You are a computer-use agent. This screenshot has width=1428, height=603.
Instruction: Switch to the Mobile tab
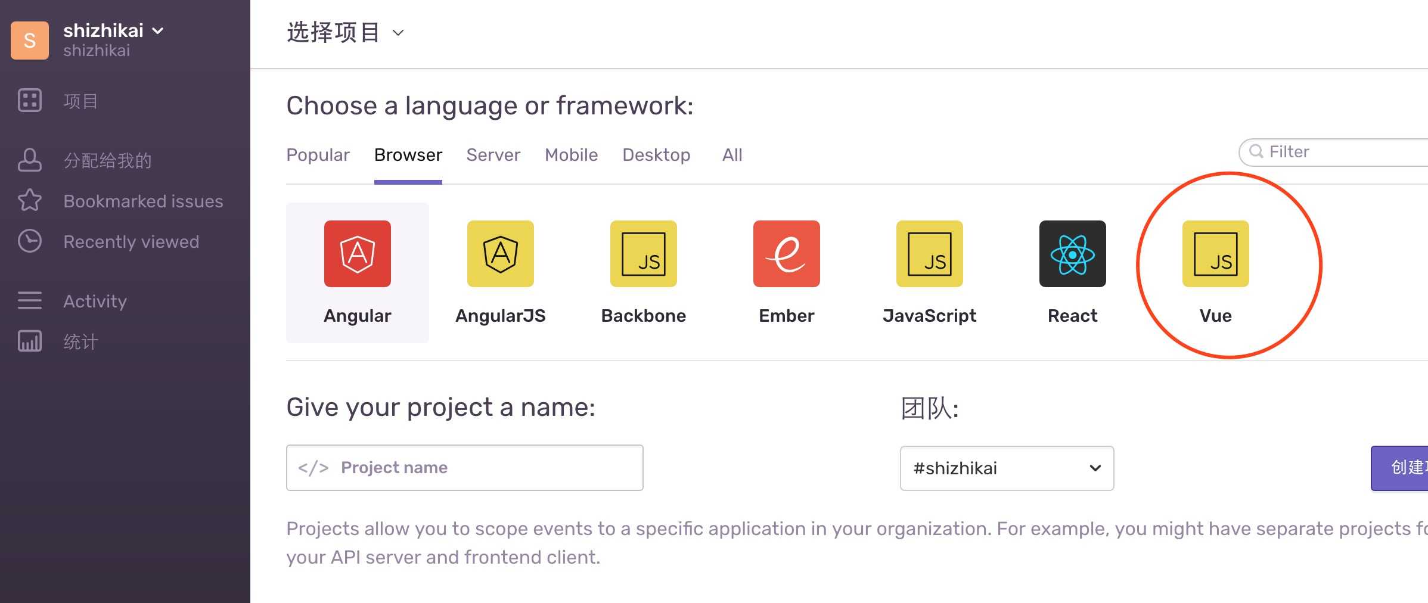pos(571,155)
